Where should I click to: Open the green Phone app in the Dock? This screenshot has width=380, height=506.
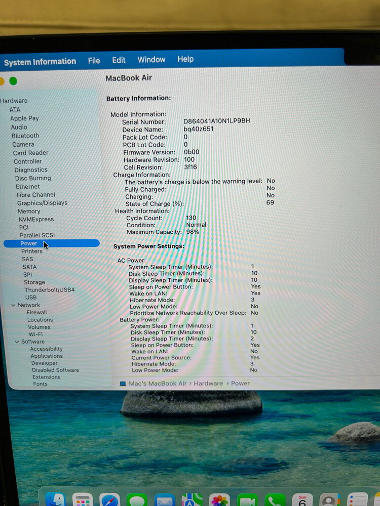275,499
